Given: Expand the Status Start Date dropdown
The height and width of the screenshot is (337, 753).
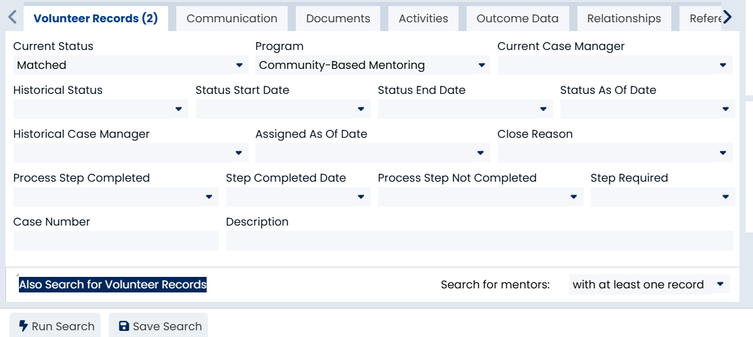Looking at the screenshot, I should (284, 109).
